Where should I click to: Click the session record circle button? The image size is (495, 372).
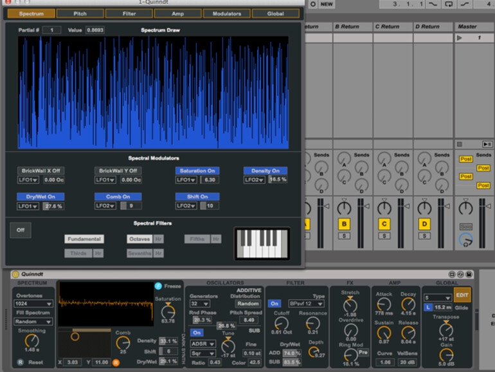[312, 5]
